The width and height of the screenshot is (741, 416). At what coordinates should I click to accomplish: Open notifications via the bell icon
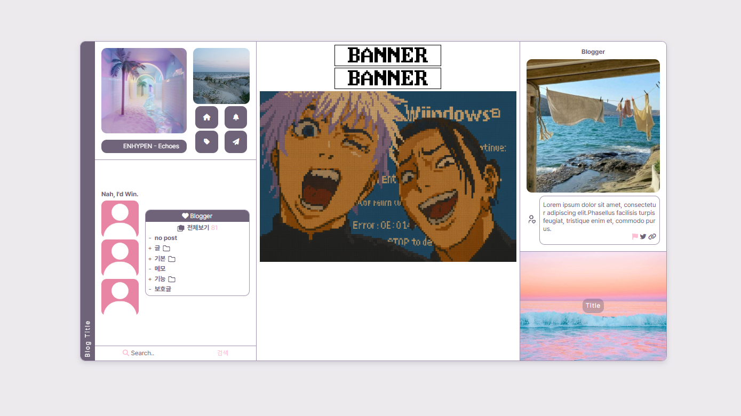tap(236, 117)
